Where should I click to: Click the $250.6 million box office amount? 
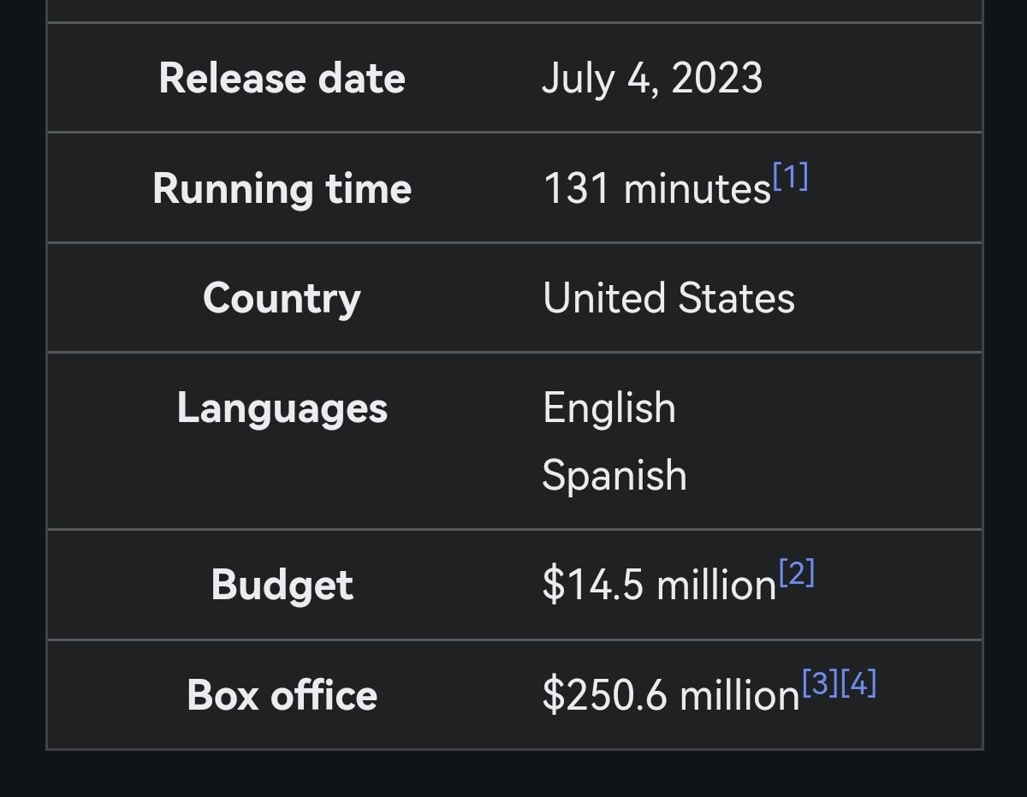pos(671,695)
